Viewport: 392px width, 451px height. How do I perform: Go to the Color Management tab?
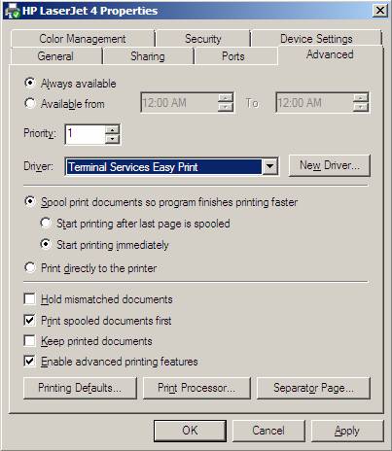83,39
